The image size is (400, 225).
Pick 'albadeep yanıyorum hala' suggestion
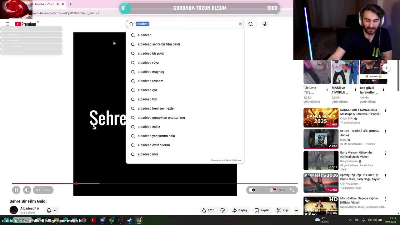[x=185, y=136]
